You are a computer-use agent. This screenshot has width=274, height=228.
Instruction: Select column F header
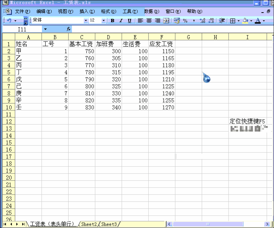tap(162, 37)
